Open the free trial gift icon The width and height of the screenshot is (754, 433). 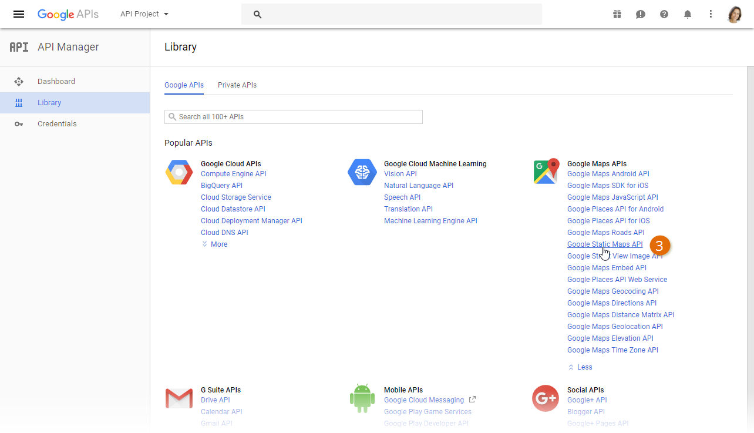(617, 14)
